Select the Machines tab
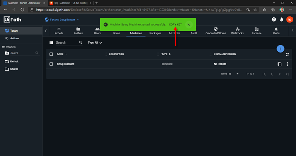Viewport: 296px width, 156px height. pyautogui.click(x=136, y=33)
